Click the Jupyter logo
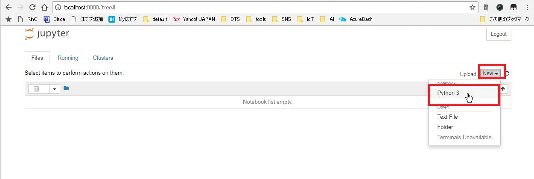 pos(47,34)
